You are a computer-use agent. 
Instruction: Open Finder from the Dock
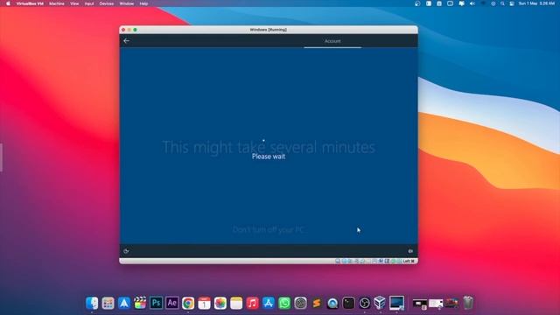pyautogui.click(x=92, y=303)
